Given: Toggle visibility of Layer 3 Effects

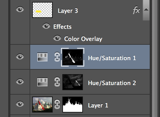Looking at the screenshot, I should (x=46, y=26).
